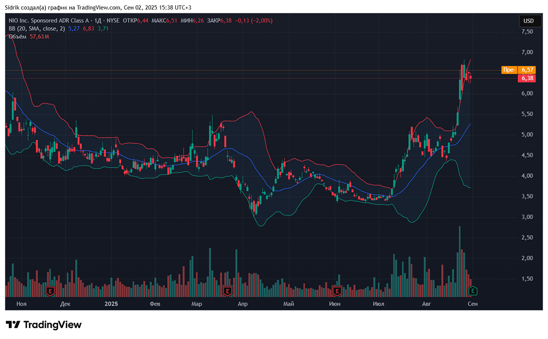Click the green upcoming earnings marker
This screenshot has height=339, width=548.
[x=473, y=291]
